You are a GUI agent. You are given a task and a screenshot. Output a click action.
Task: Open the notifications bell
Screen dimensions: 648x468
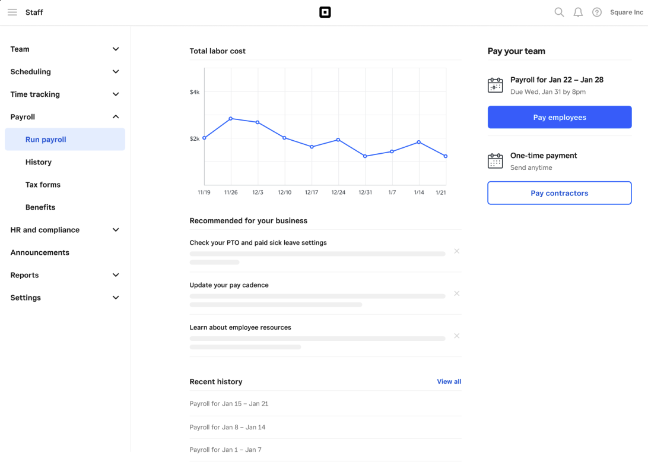pyautogui.click(x=577, y=12)
